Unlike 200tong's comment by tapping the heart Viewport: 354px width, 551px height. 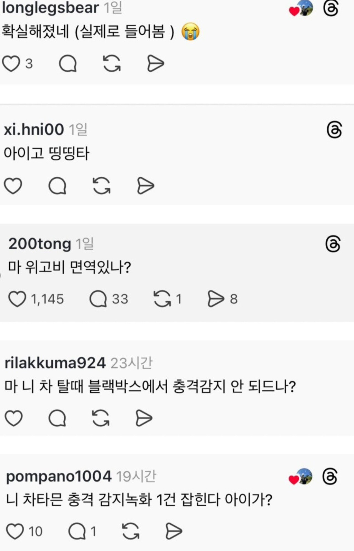pos(17,299)
